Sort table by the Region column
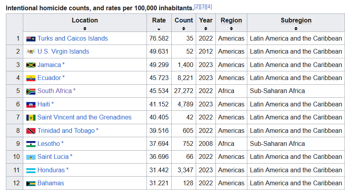 coord(231,23)
